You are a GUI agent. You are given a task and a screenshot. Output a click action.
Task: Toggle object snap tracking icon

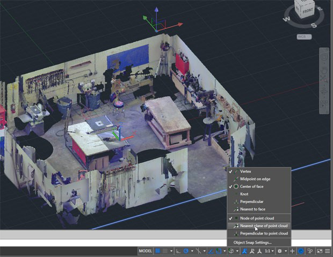click(211, 251)
